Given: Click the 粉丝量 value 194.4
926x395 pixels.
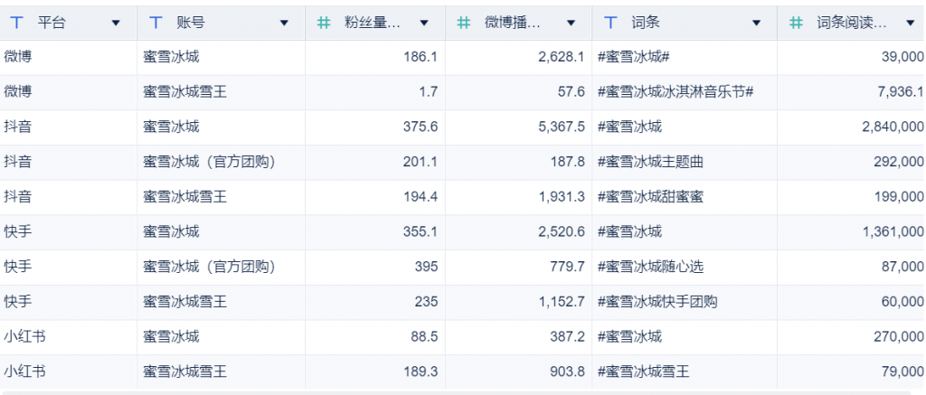Looking at the screenshot, I should point(420,197).
